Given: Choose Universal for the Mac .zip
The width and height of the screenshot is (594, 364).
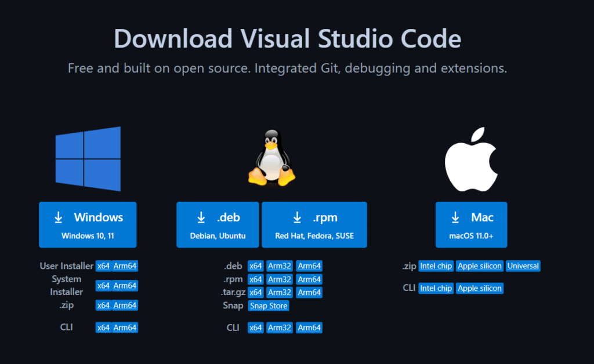Looking at the screenshot, I should [x=523, y=267].
